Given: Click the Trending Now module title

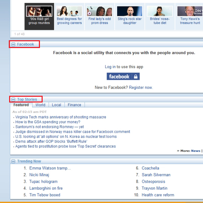Looking at the screenshot, I should click(29, 161).
